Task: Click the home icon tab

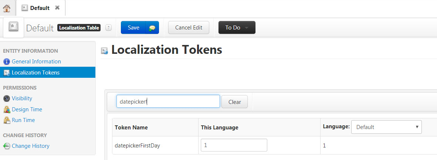Action: point(7,8)
